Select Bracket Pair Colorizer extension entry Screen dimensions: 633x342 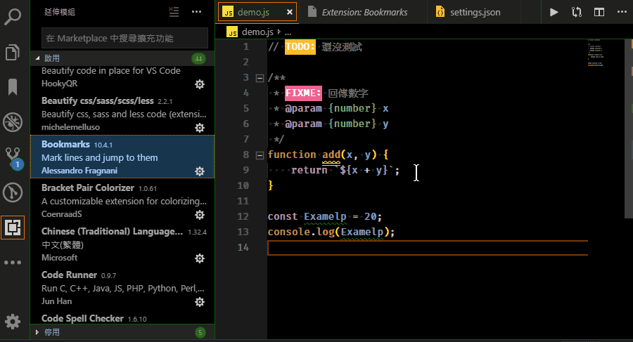coord(122,201)
